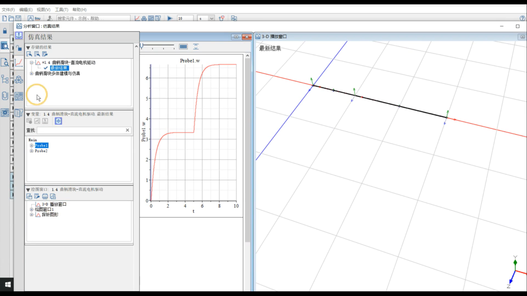Toggle the checkmark beside 最新结果
Screen dimensions: 527x296
tap(46, 68)
